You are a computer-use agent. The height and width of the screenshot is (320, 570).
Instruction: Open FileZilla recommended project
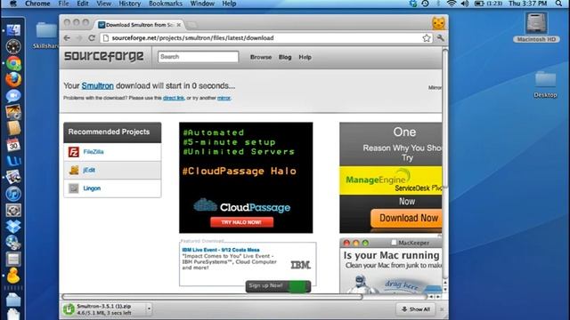pyautogui.click(x=94, y=152)
